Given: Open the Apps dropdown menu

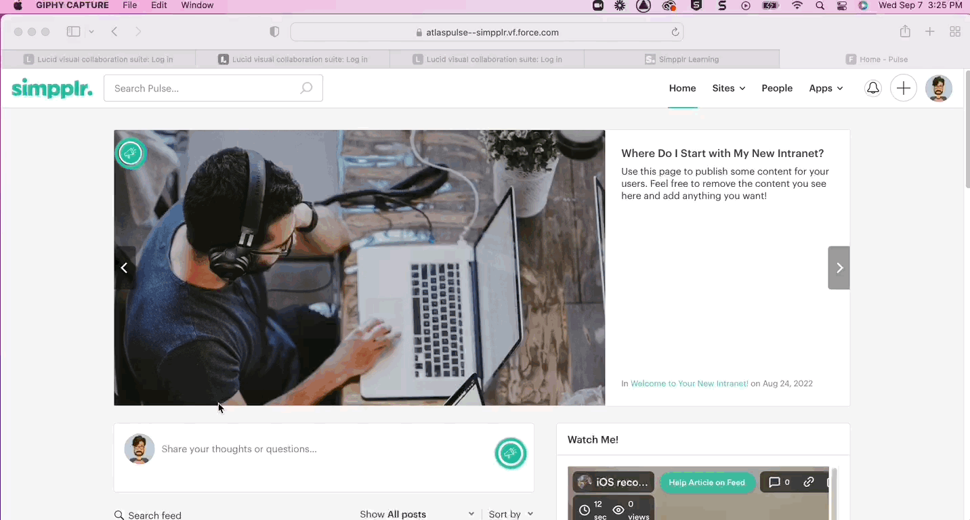Looking at the screenshot, I should 826,88.
